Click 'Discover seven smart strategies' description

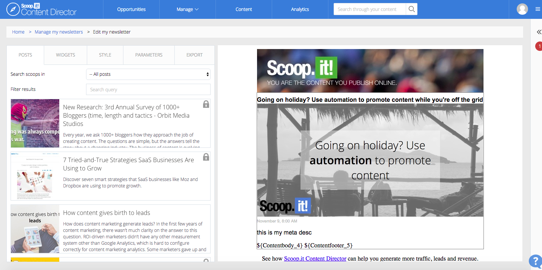click(x=131, y=183)
